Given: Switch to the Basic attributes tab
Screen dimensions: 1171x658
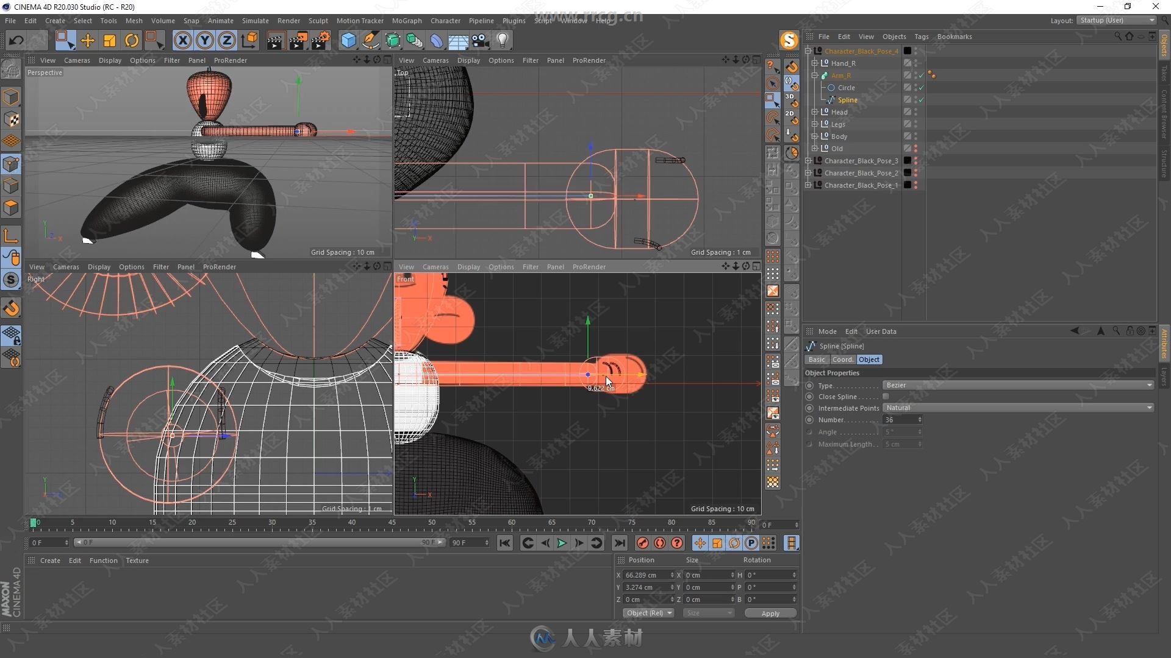Looking at the screenshot, I should pos(817,359).
